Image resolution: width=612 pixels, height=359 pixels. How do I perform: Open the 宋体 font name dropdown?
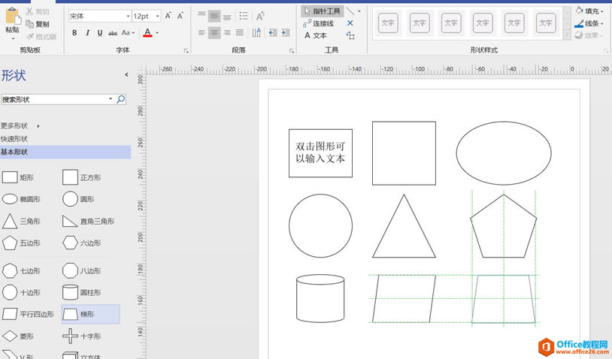(x=128, y=16)
